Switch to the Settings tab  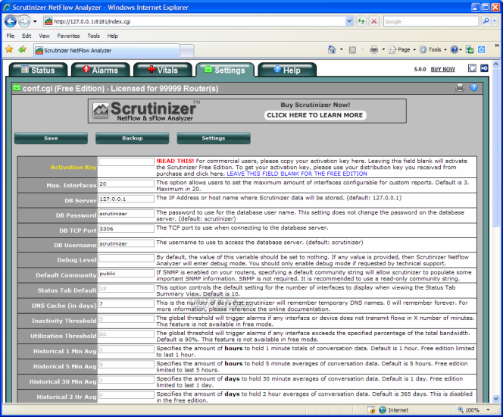(225, 70)
